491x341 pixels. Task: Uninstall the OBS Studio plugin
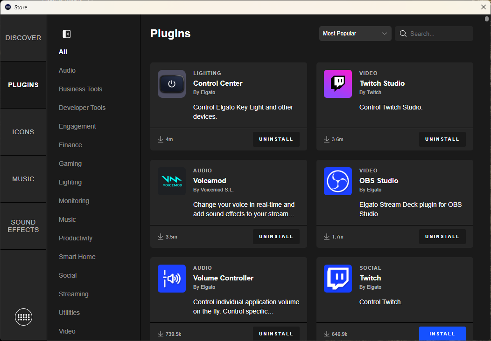(x=442, y=237)
